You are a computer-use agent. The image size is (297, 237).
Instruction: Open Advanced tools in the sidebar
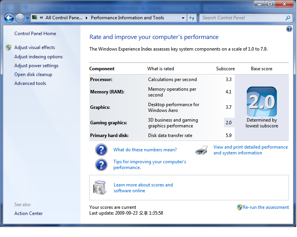(30, 83)
